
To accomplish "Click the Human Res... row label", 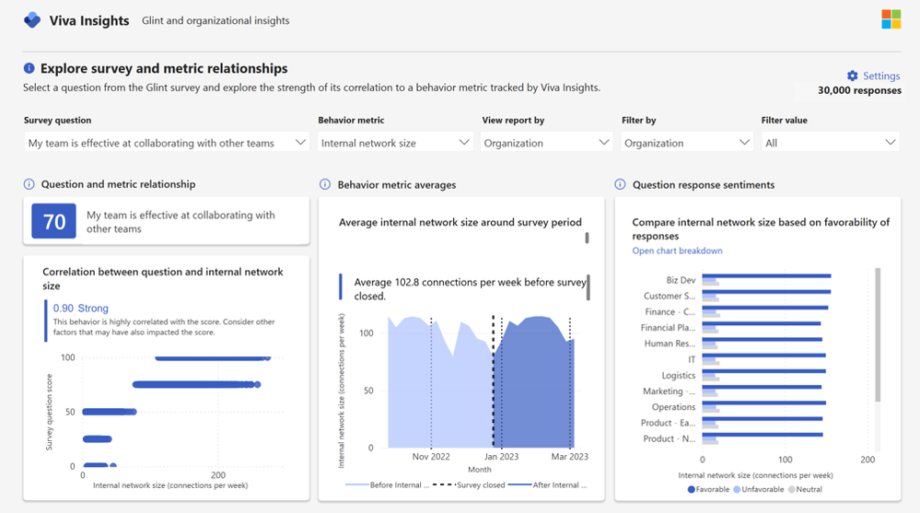I will pos(670,344).
